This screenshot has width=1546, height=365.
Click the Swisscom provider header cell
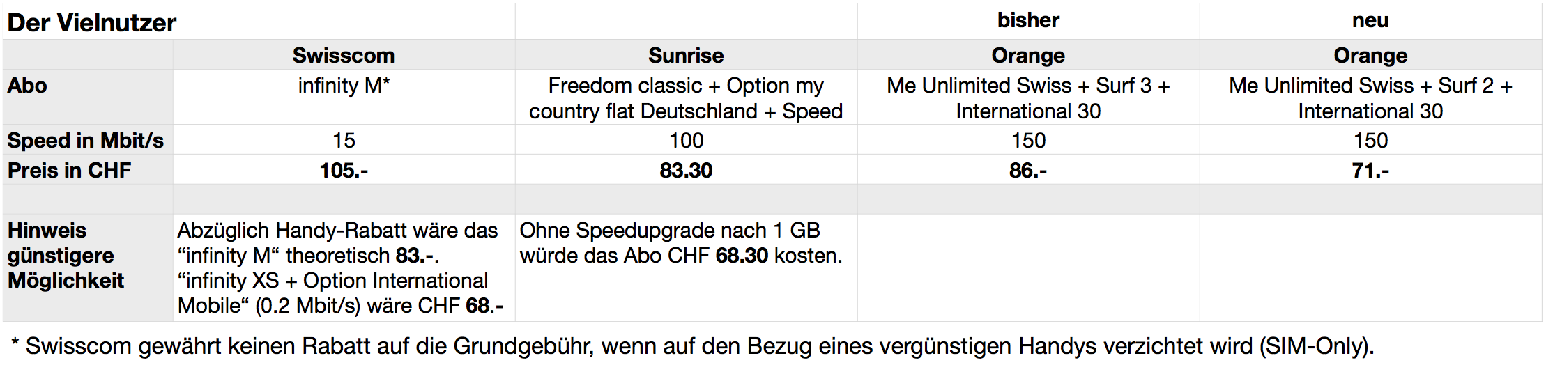point(344,55)
